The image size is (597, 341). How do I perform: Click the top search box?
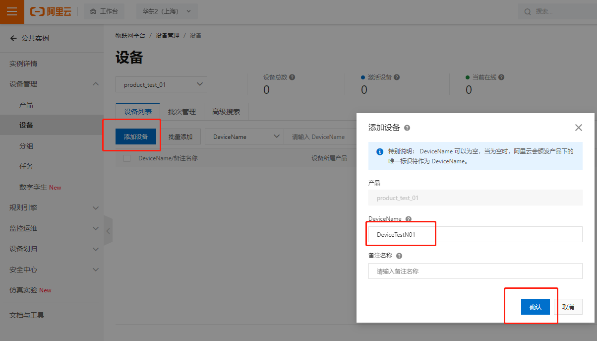tap(557, 11)
